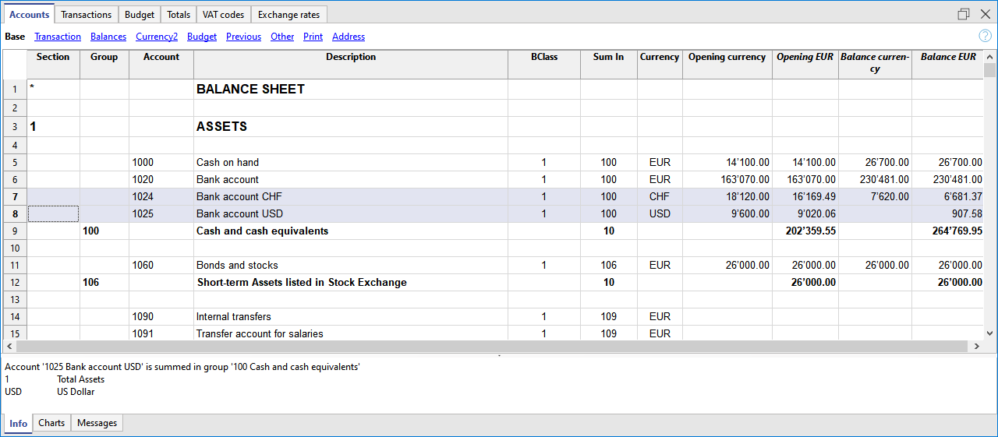
Task: Select row 9 header for Cash equivalents
Action: point(15,231)
